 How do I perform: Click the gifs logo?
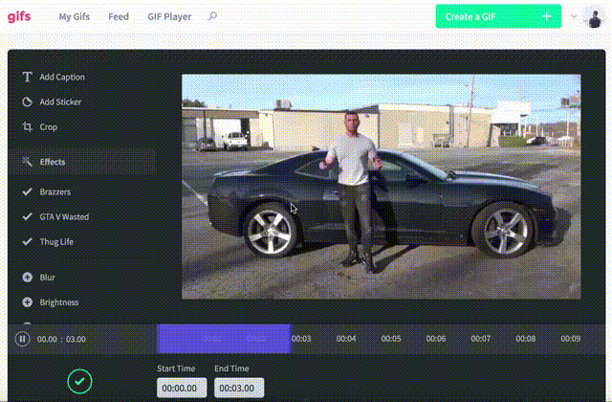(x=19, y=16)
